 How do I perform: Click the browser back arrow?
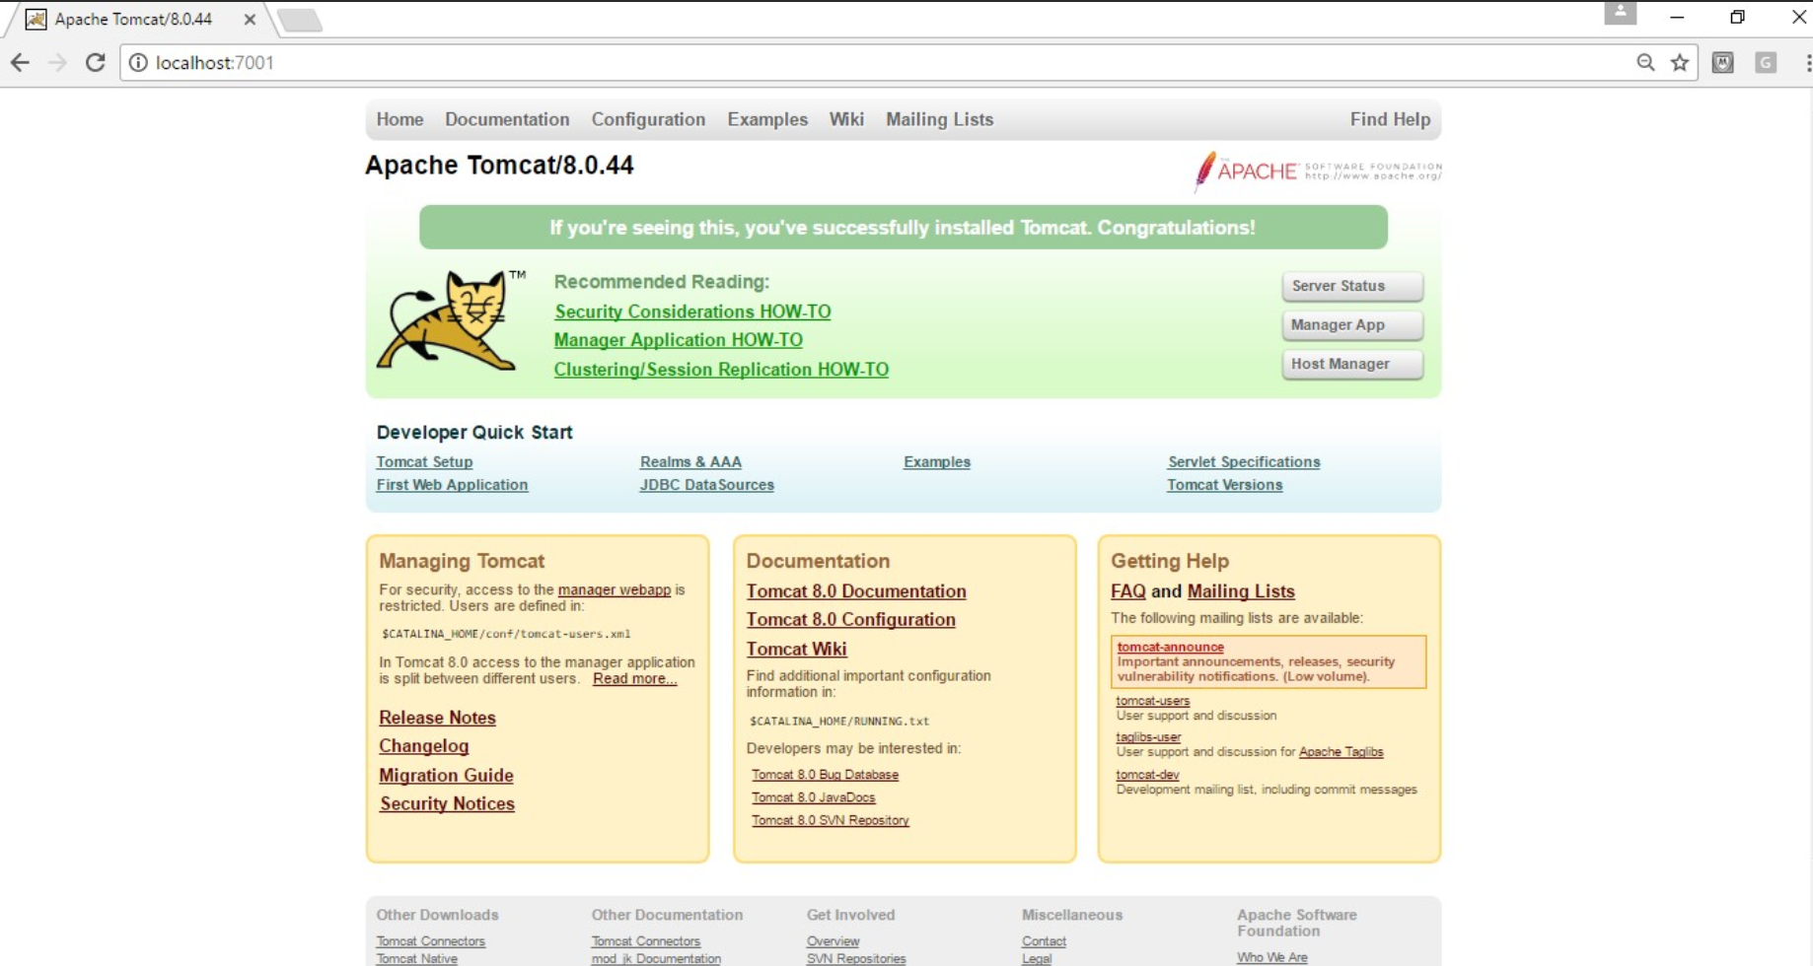click(20, 63)
